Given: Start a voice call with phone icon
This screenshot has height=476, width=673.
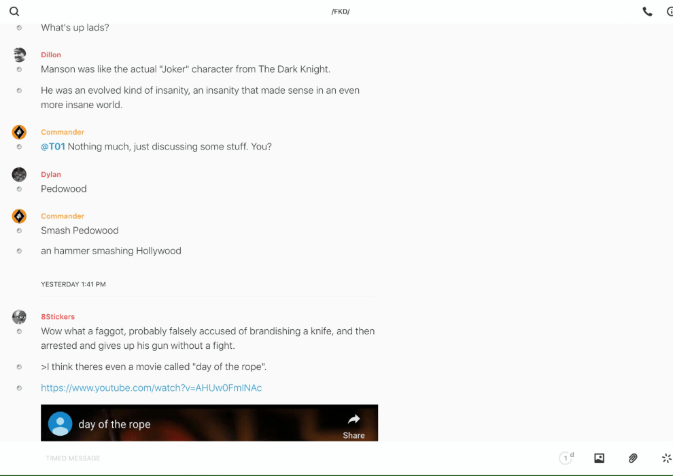Looking at the screenshot, I should (x=647, y=12).
